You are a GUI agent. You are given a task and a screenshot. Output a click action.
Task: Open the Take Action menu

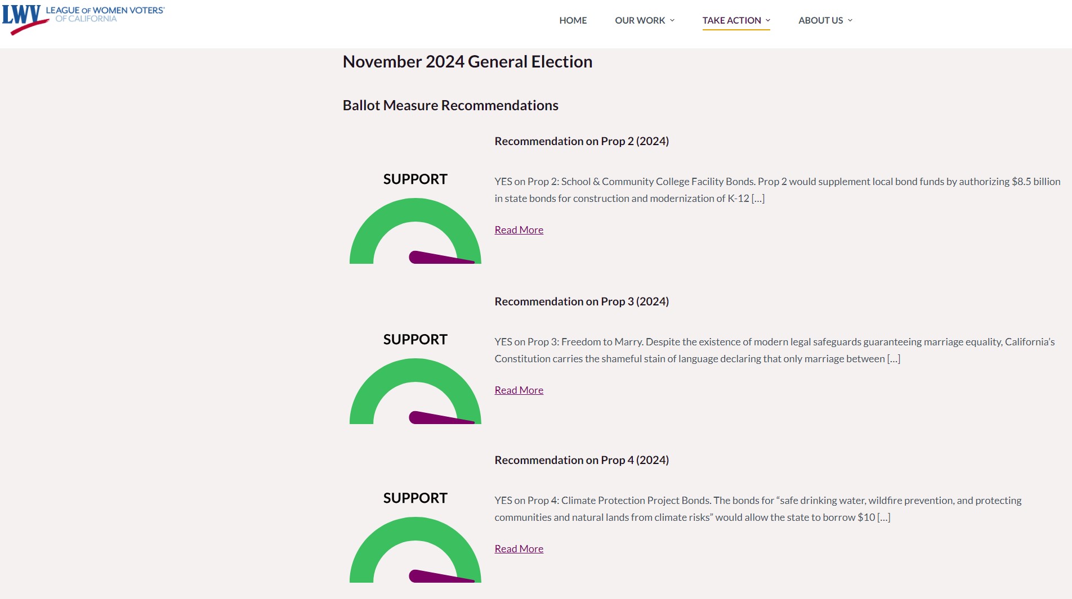pyautogui.click(x=731, y=20)
